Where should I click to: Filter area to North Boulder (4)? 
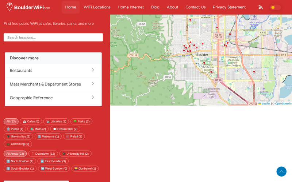(20, 161)
